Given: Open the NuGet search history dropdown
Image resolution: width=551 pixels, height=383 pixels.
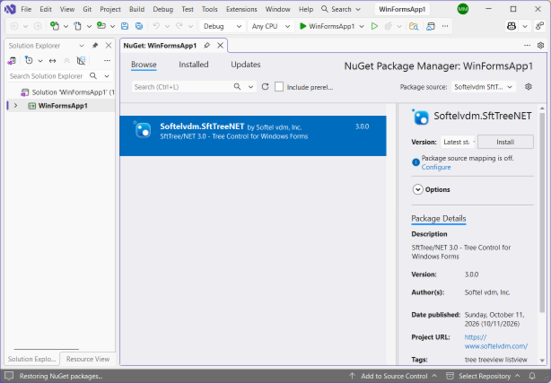Looking at the screenshot, I should coord(251,86).
